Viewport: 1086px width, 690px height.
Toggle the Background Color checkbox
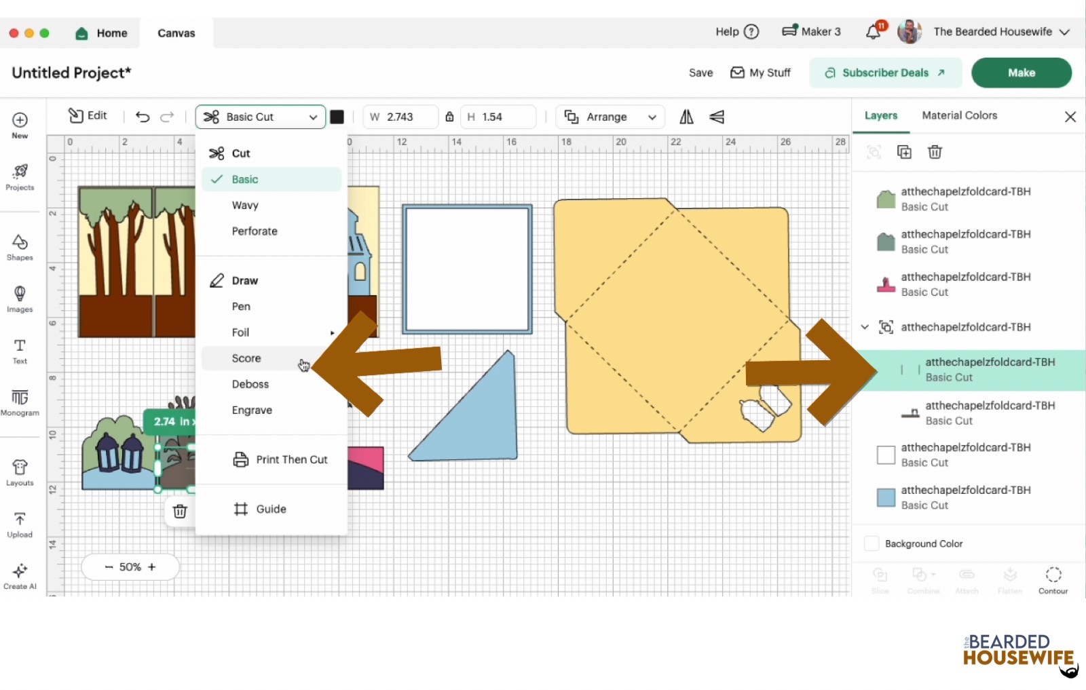pyautogui.click(x=872, y=543)
